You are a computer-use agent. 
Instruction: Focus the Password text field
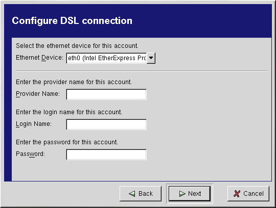coord(106,154)
